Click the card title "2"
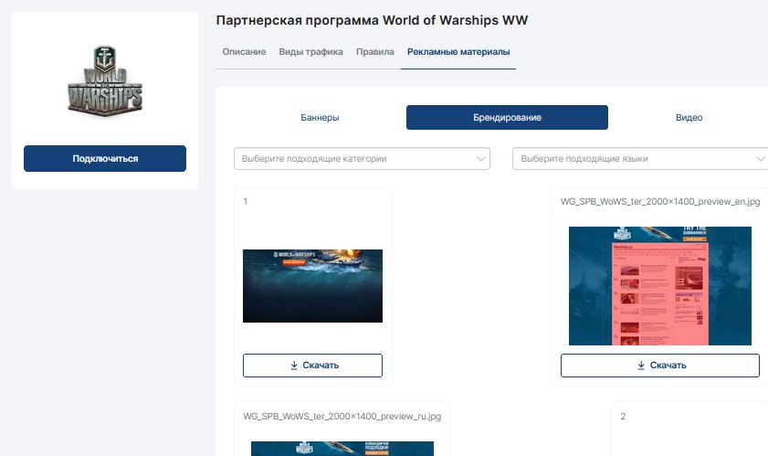 [x=623, y=417]
